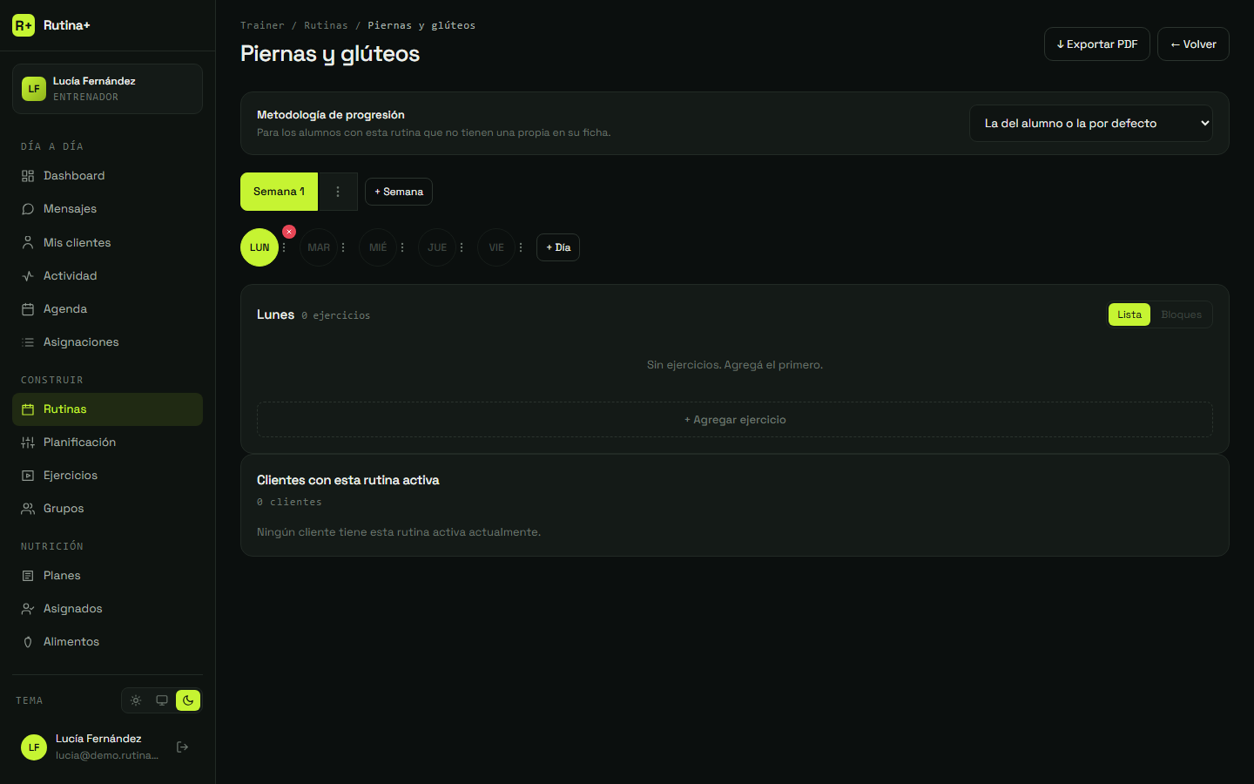
Task: Open the Agenda calendar icon
Action: [x=28, y=309]
